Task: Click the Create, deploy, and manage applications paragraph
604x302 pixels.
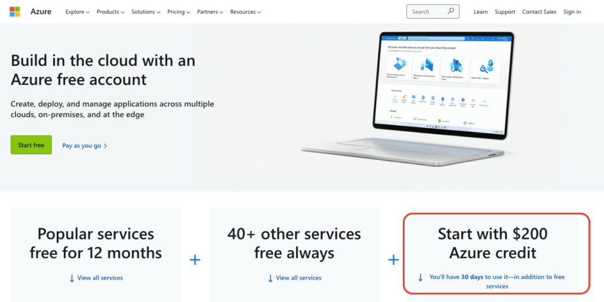Action: [x=112, y=109]
